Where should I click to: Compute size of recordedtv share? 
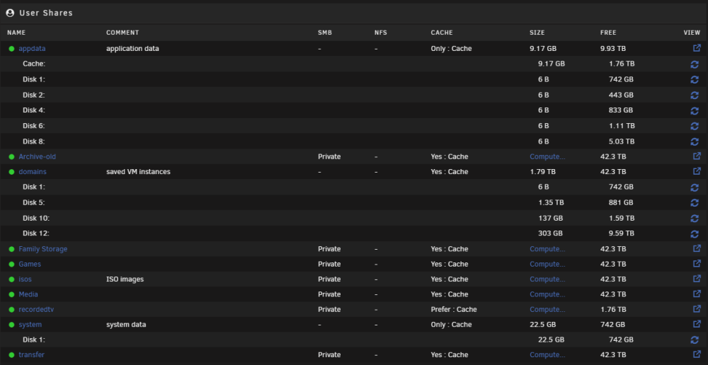coord(547,310)
